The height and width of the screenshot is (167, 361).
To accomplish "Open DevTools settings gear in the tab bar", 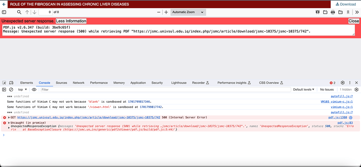I will pos(343,83).
